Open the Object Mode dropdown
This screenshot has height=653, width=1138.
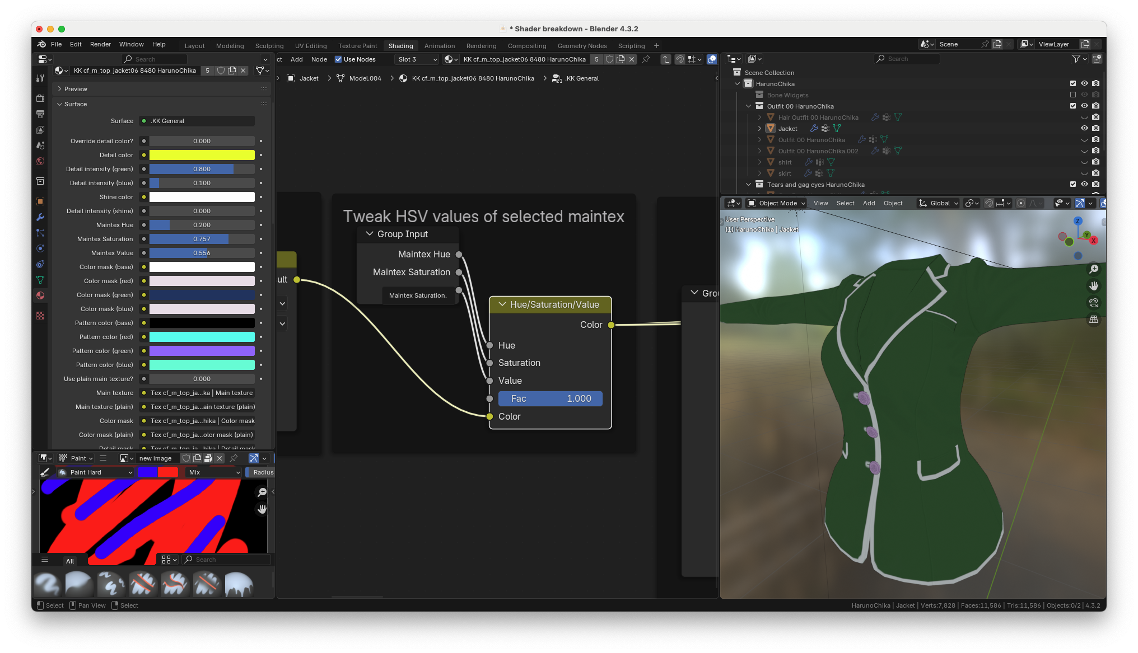point(777,203)
